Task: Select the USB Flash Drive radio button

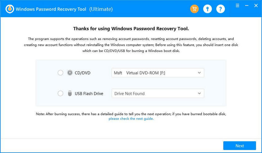Action: [x=60, y=94]
